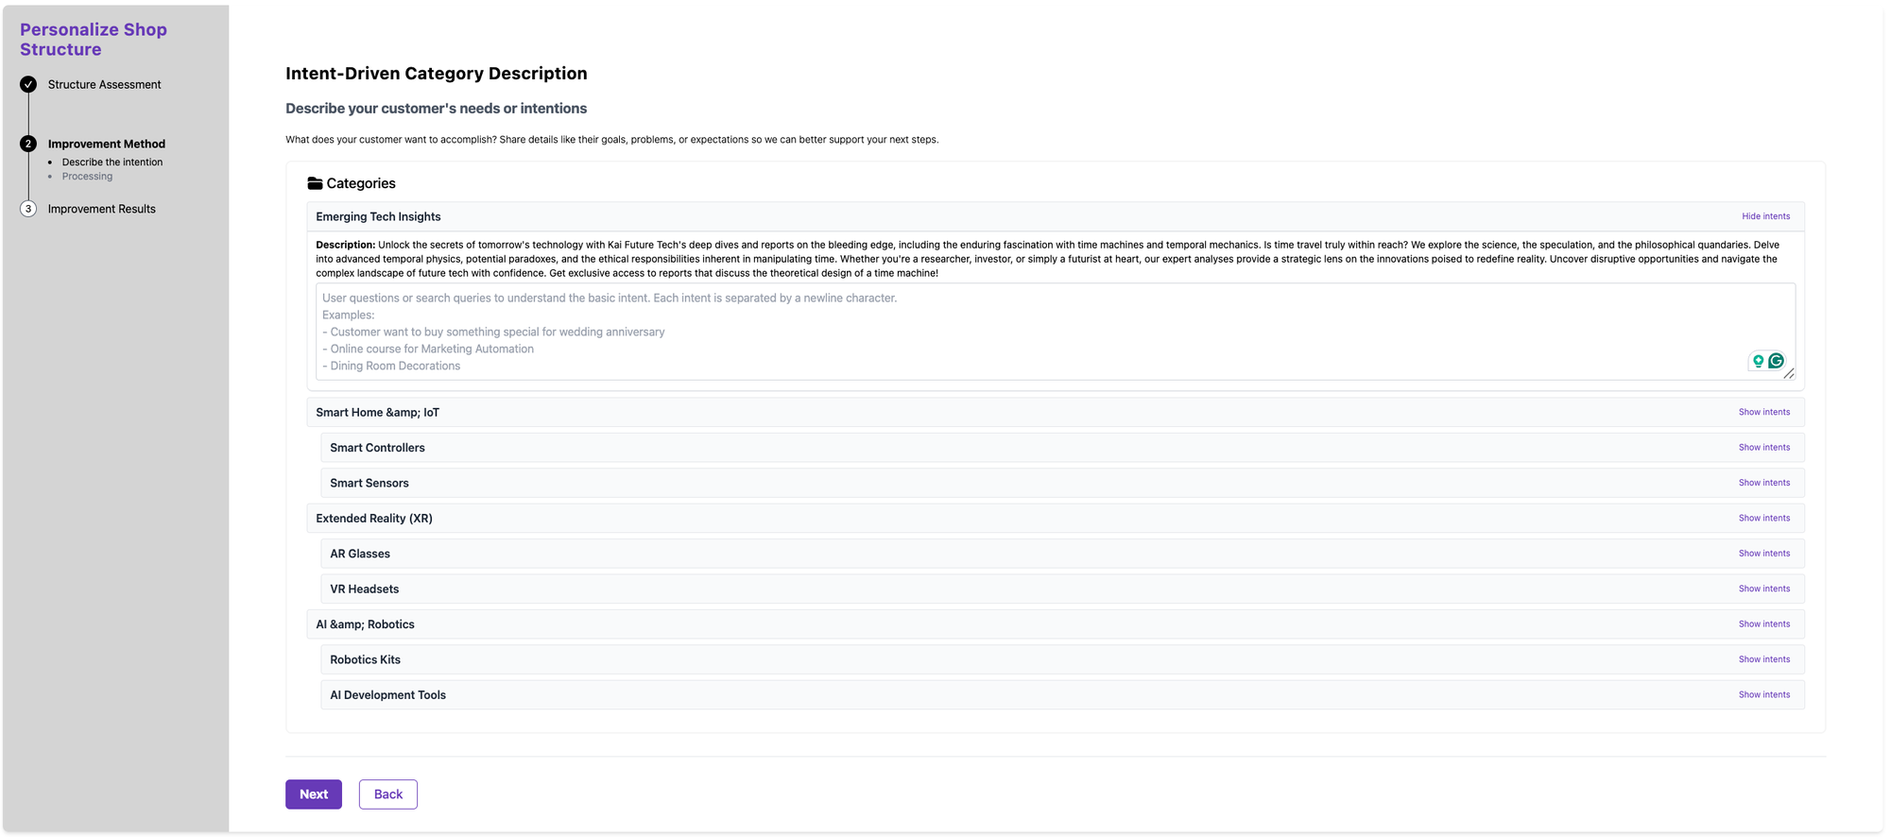Open the Improvement Results step

[101, 209]
